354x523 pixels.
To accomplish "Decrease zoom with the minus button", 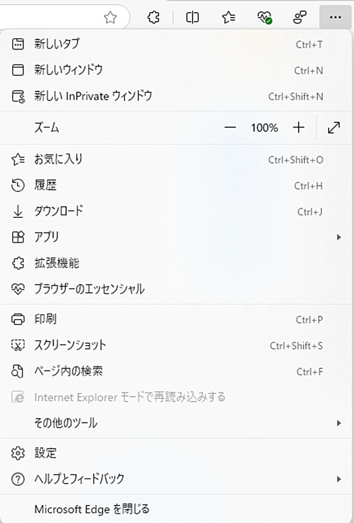I will tap(230, 127).
